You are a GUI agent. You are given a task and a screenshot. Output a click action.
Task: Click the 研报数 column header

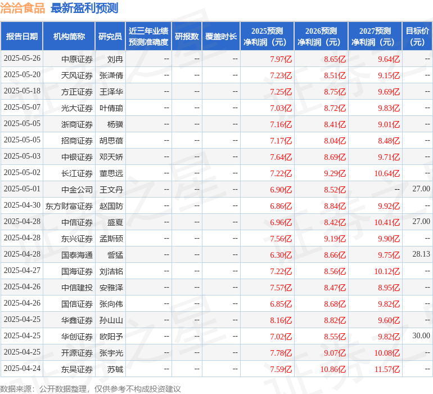tap(187, 37)
